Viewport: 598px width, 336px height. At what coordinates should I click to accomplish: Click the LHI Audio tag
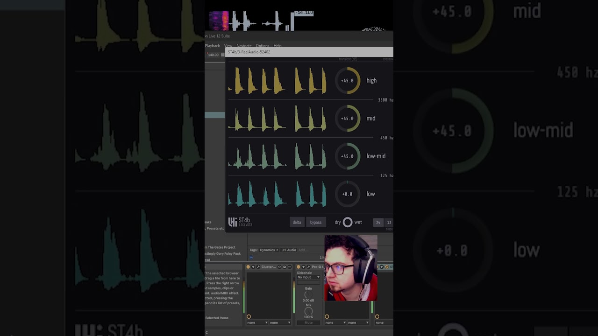coord(288,250)
